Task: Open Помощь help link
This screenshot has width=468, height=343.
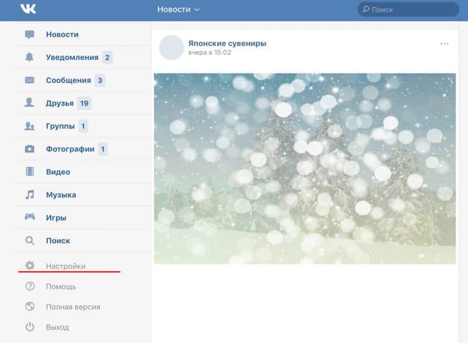Action: [x=61, y=287]
